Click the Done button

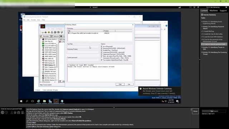[195, 111]
